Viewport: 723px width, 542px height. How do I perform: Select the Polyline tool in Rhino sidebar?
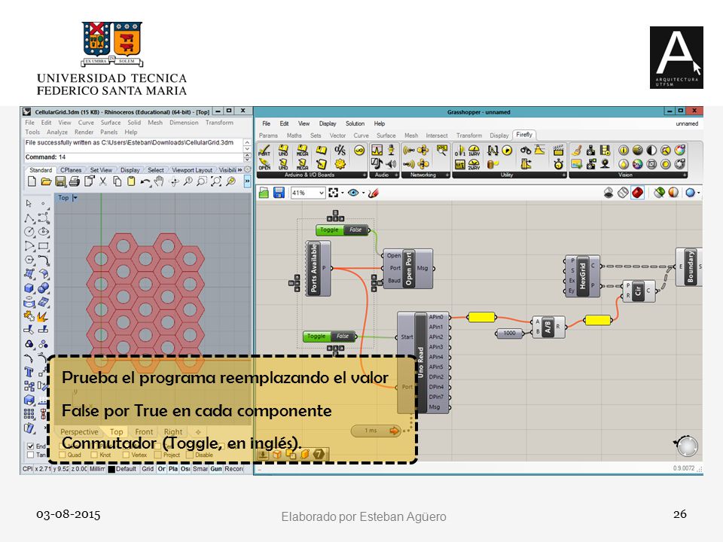[x=29, y=218]
